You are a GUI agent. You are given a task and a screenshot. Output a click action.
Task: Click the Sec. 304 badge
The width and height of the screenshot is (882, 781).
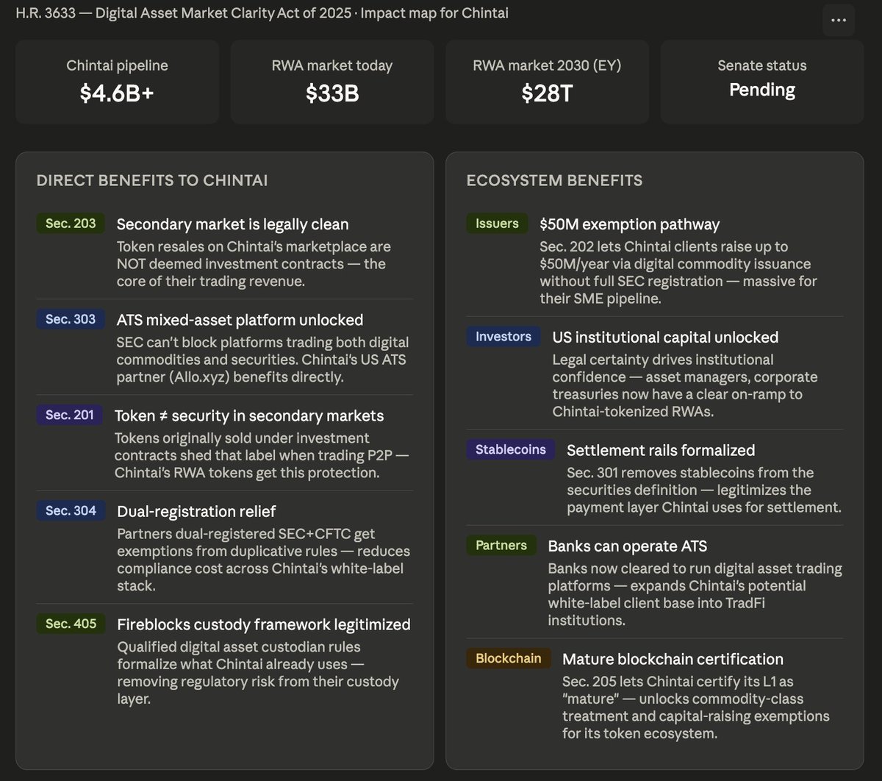pyautogui.click(x=71, y=510)
